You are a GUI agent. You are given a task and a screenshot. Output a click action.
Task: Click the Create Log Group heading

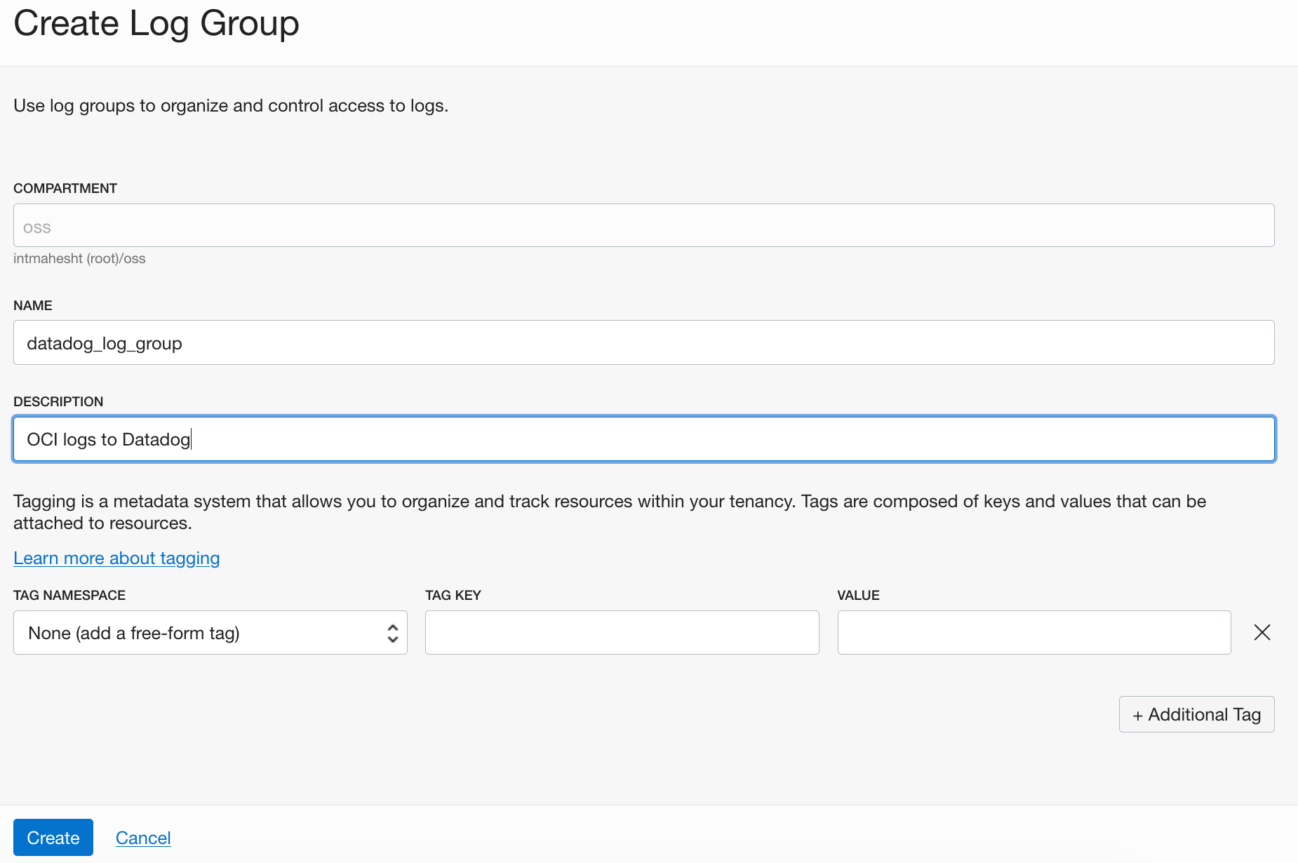coord(156,23)
